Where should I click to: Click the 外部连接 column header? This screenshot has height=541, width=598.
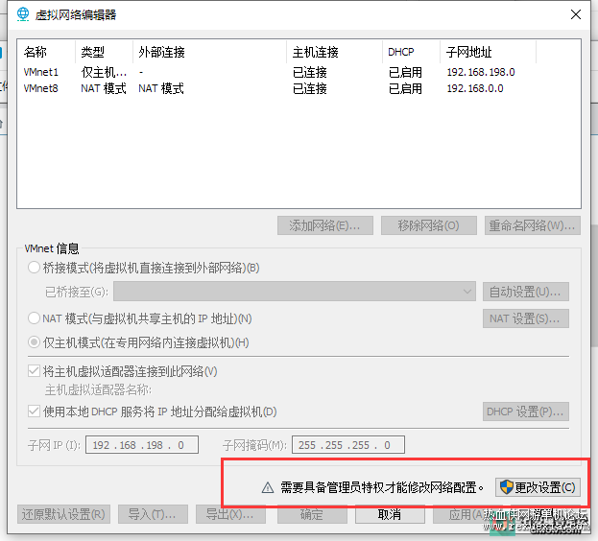tap(210, 52)
